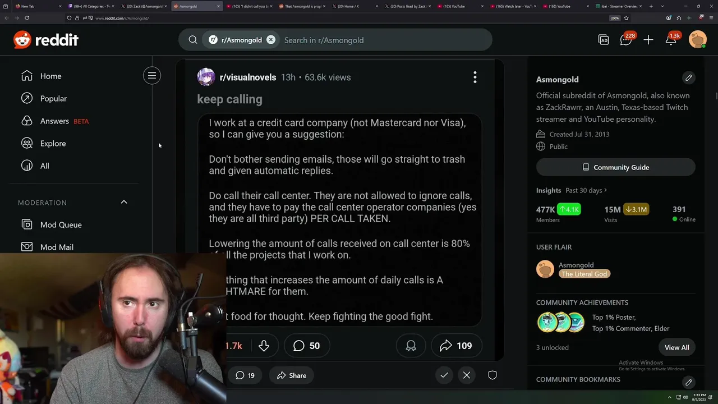718x404 pixels.
Task: Open post options three-dot menu
Action: [x=475, y=77]
